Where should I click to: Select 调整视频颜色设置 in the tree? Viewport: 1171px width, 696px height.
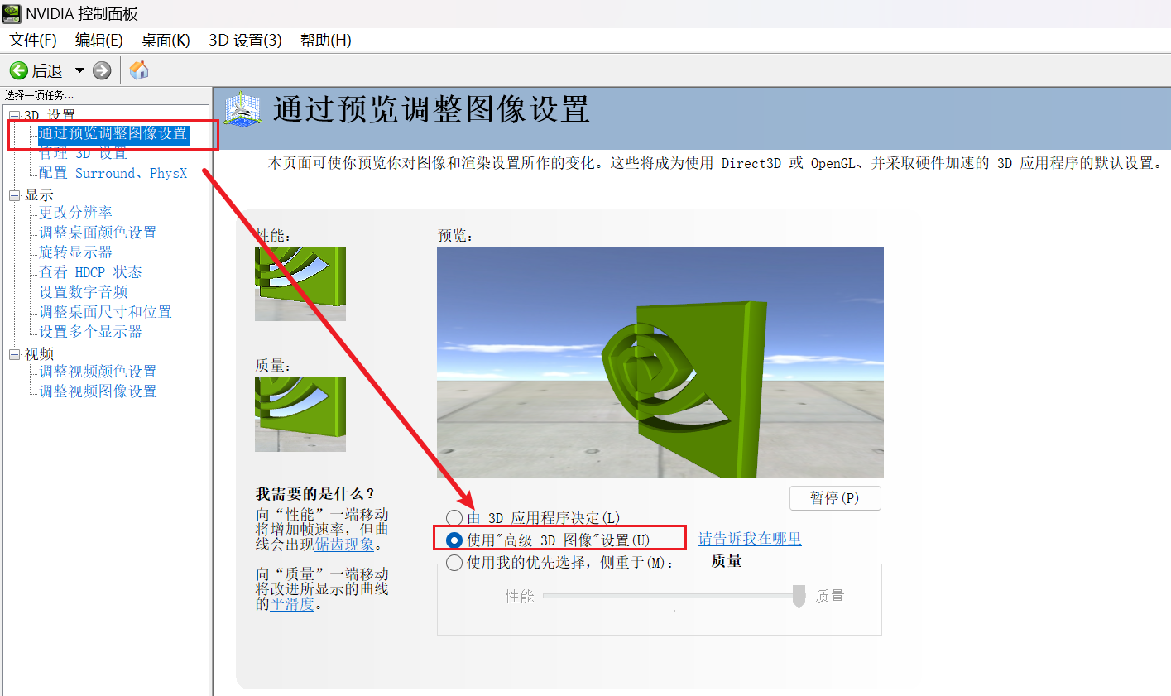tap(98, 372)
